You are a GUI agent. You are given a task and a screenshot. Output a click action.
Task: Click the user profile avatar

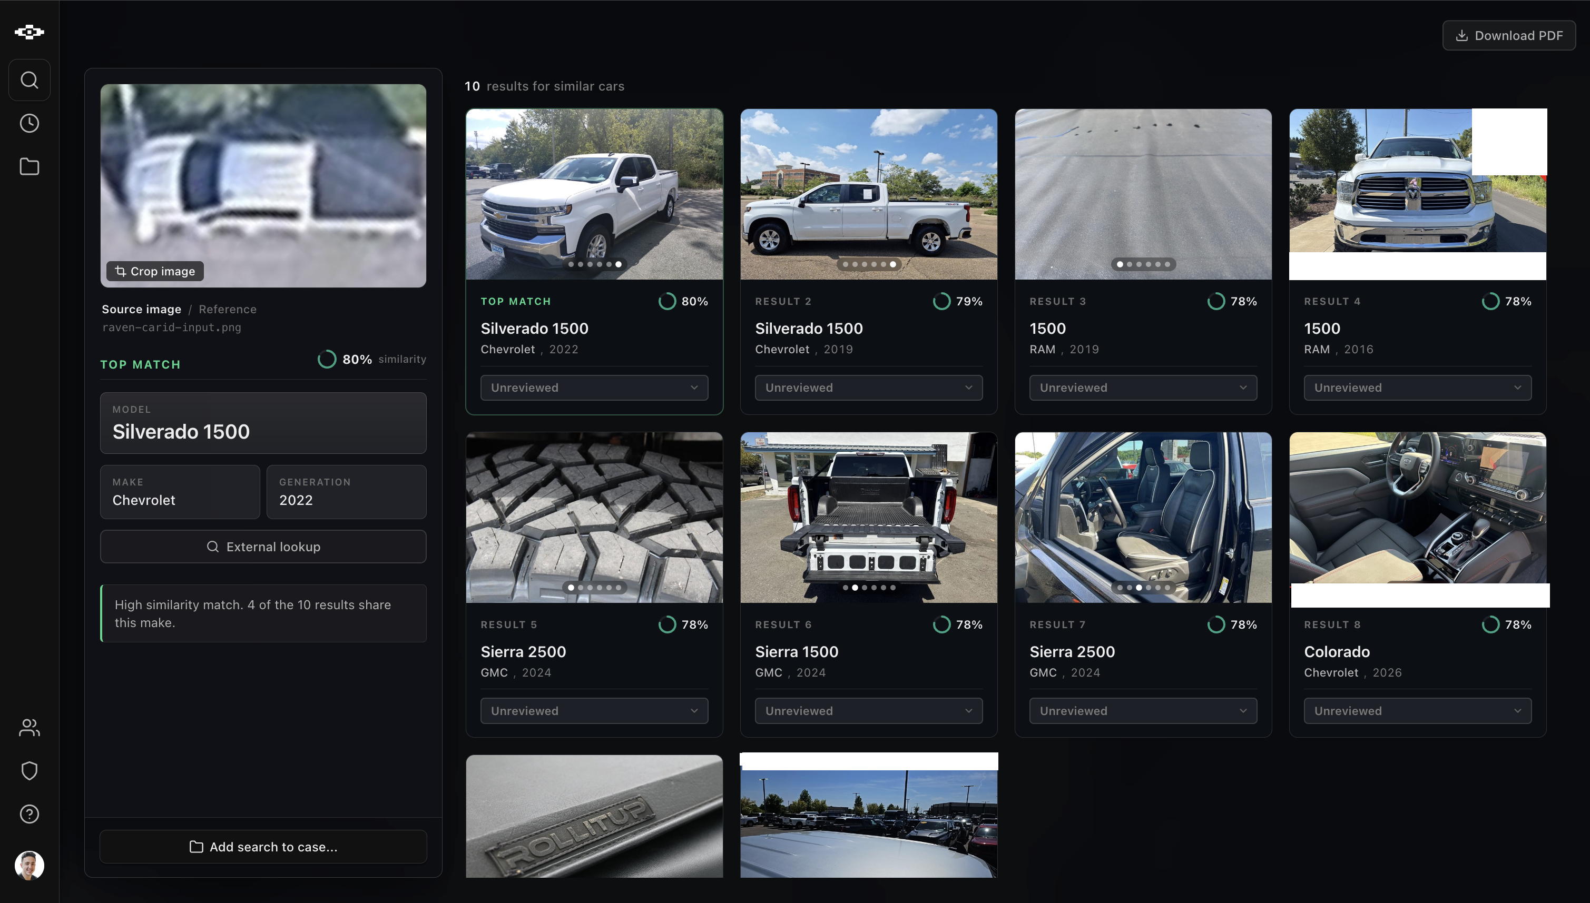(x=29, y=865)
